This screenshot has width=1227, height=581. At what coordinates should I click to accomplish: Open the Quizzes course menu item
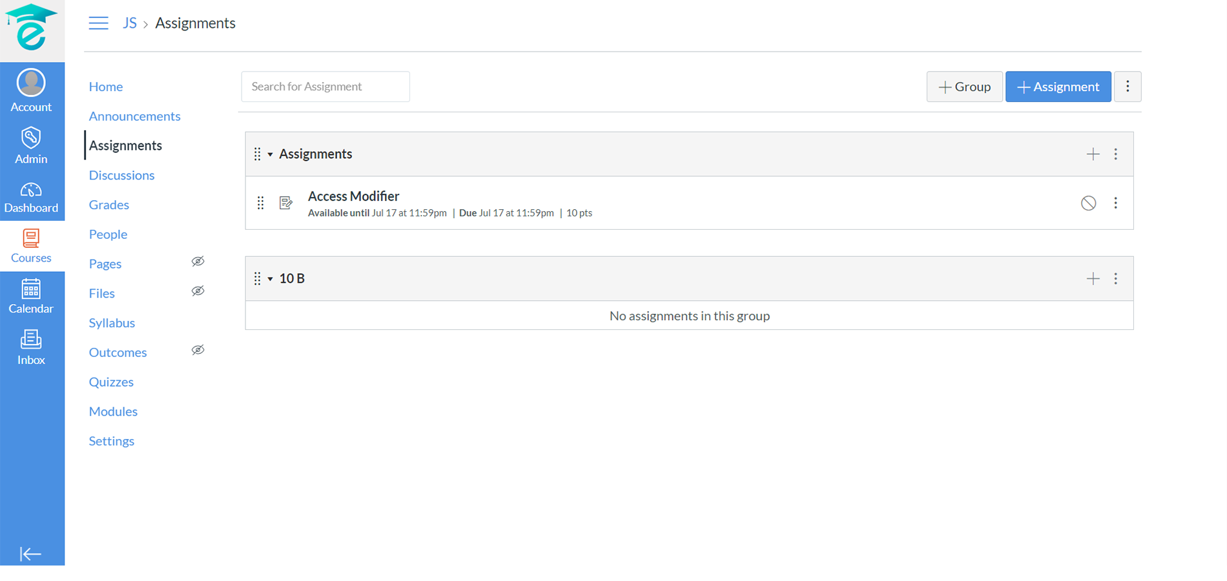[111, 382]
